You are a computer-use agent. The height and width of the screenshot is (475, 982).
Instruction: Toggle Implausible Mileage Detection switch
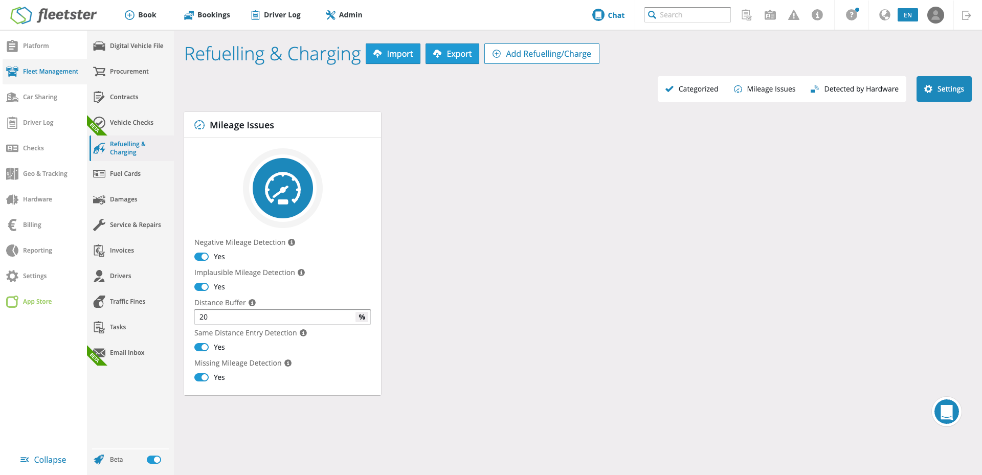[202, 287]
